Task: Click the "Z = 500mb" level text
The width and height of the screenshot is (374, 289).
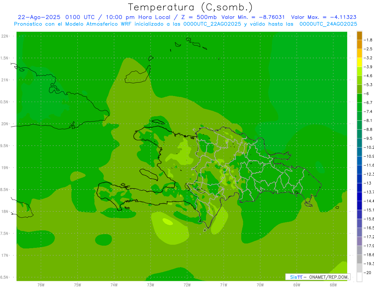Action: (x=198, y=17)
